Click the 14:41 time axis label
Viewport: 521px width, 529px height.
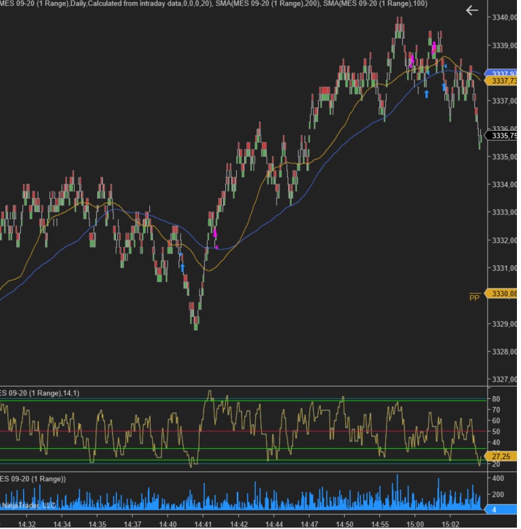coord(203,524)
